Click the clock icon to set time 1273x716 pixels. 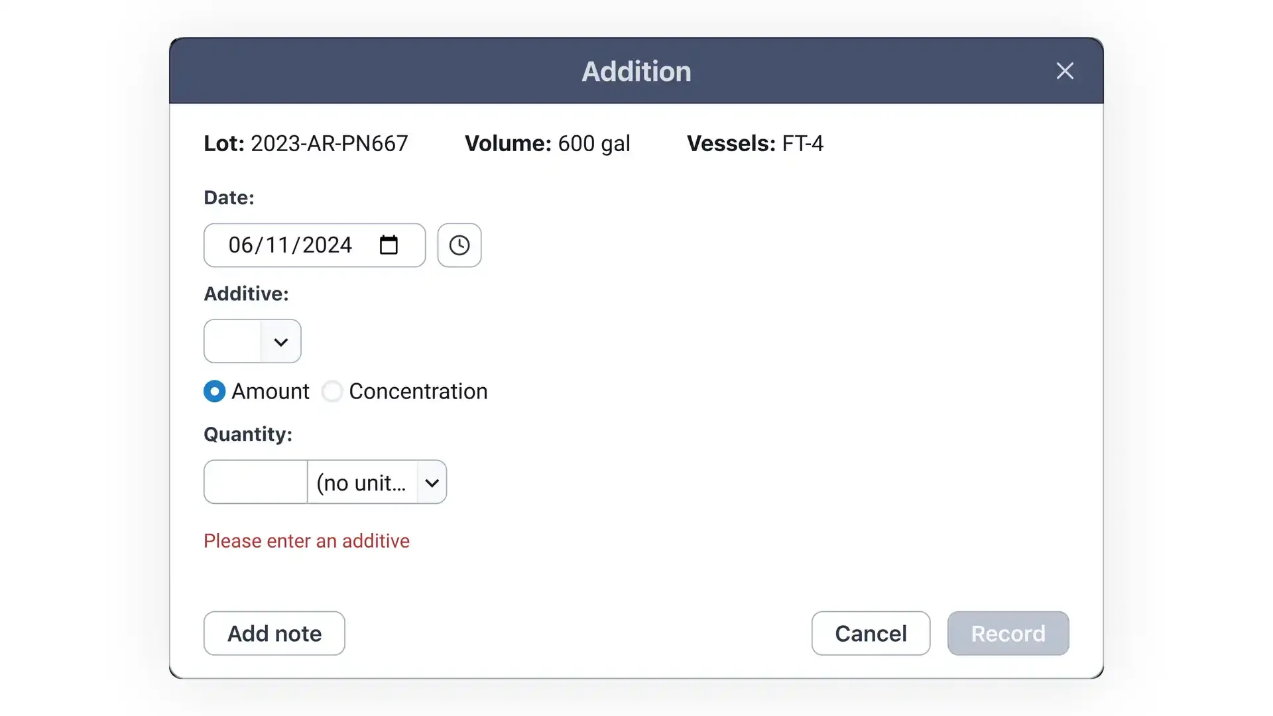click(459, 245)
